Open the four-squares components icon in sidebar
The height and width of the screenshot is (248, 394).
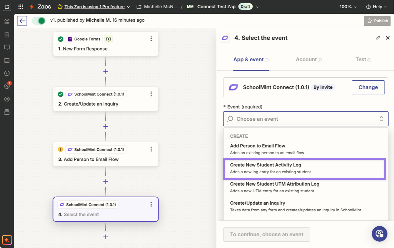point(7,22)
